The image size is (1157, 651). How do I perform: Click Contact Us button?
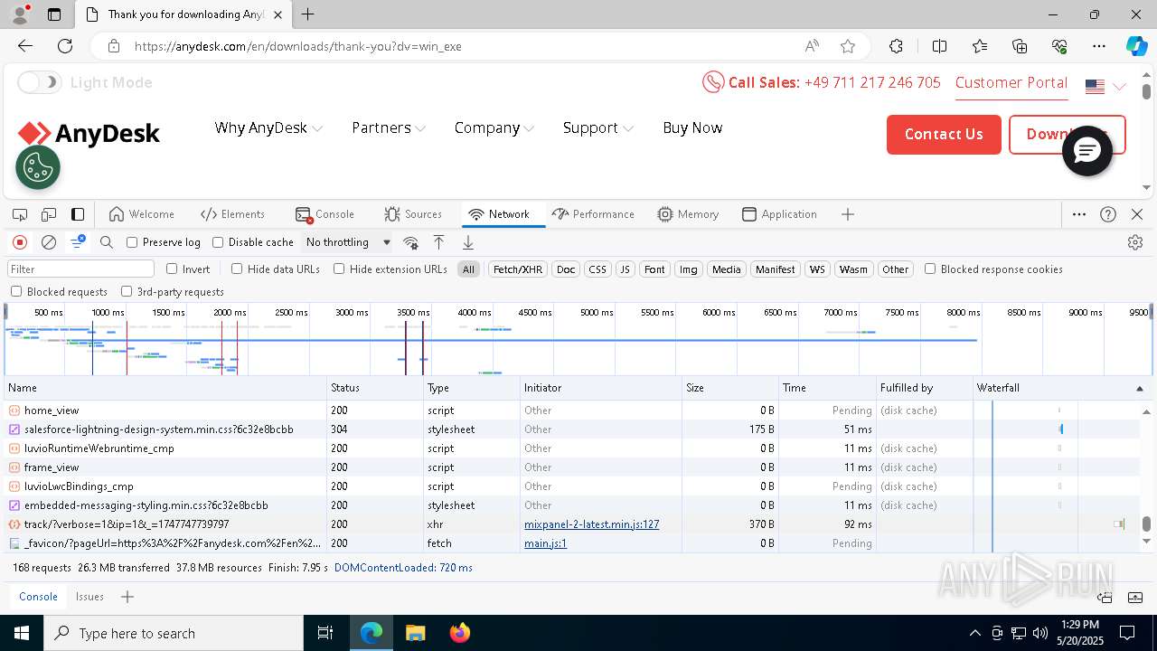[x=944, y=135]
